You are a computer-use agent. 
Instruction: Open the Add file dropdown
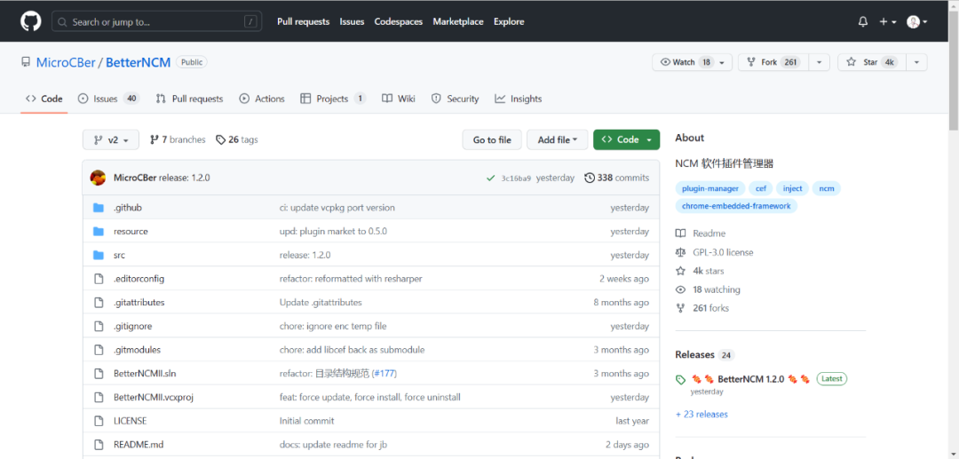point(557,139)
